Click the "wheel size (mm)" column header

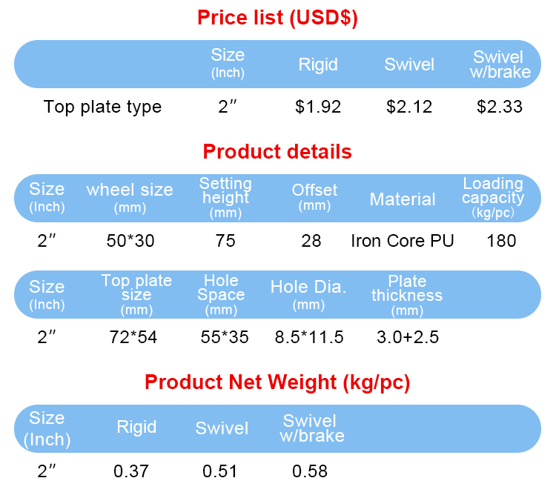(x=130, y=197)
